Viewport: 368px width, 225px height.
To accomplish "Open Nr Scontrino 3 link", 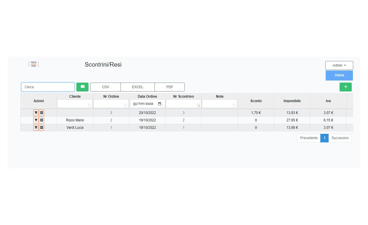I will tap(184, 113).
